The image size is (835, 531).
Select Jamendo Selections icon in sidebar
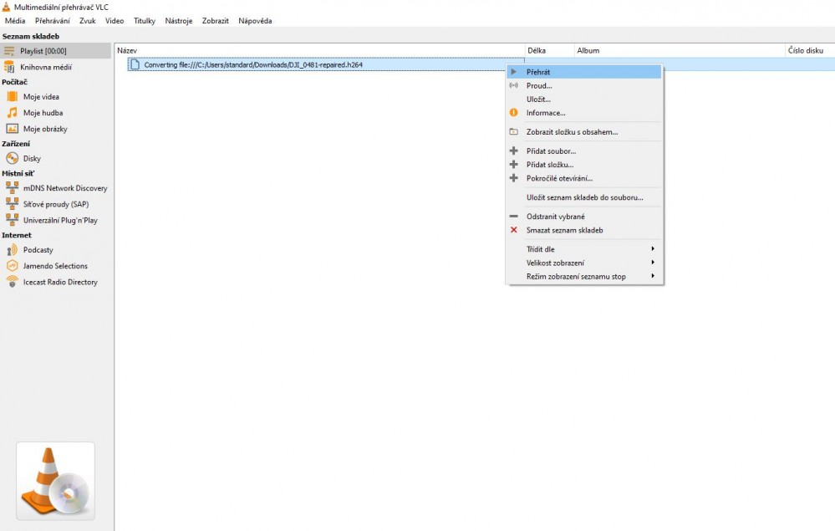pos(12,266)
